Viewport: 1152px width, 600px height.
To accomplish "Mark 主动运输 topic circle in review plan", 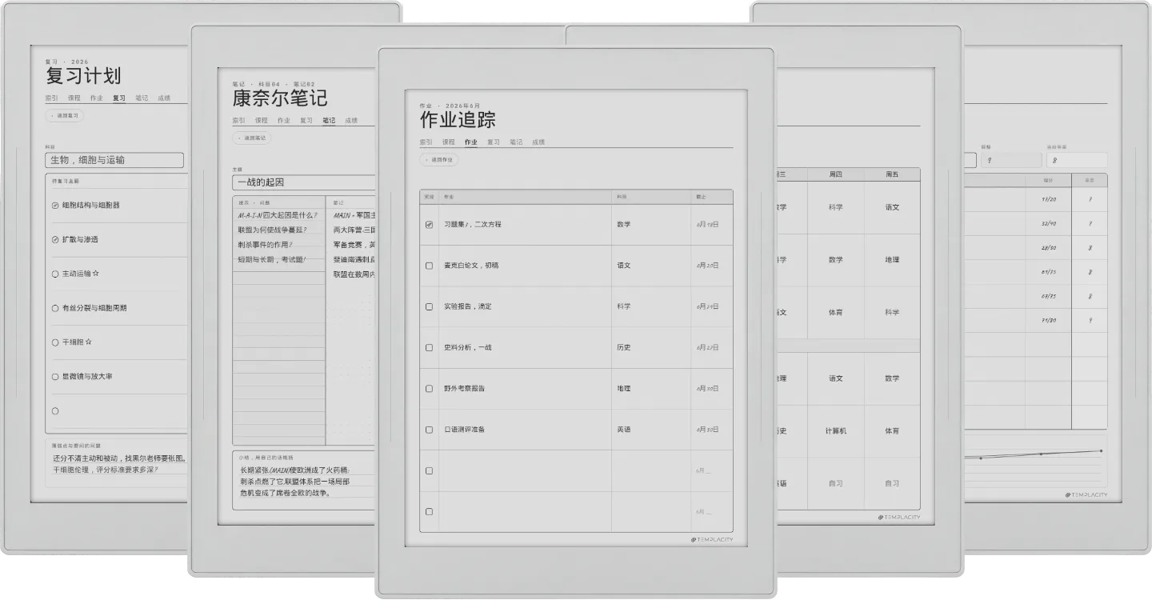I will [x=55, y=274].
